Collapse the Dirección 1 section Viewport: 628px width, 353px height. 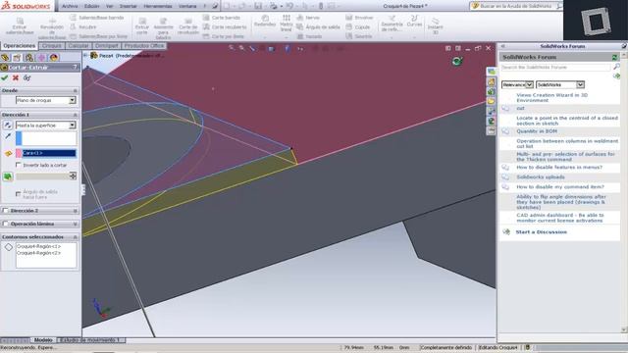coord(75,115)
